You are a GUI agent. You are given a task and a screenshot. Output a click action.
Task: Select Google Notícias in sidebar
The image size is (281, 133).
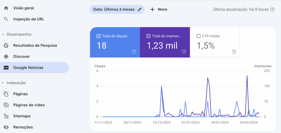pos(28,68)
